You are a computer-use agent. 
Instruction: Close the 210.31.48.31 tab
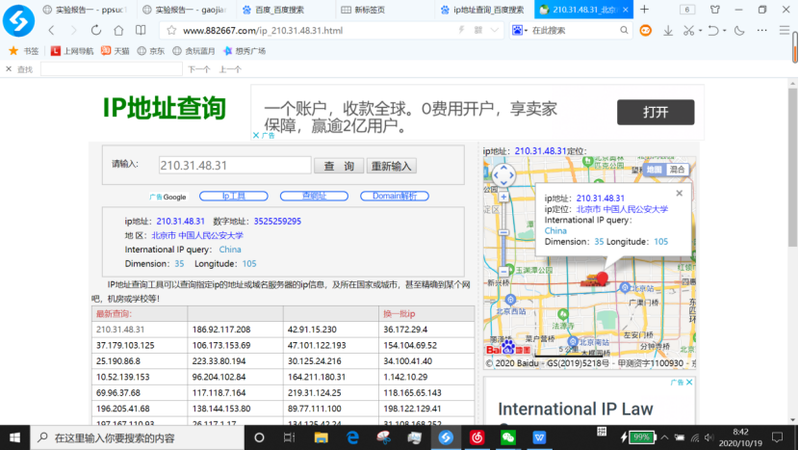pyautogui.click(x=625, y=10)
